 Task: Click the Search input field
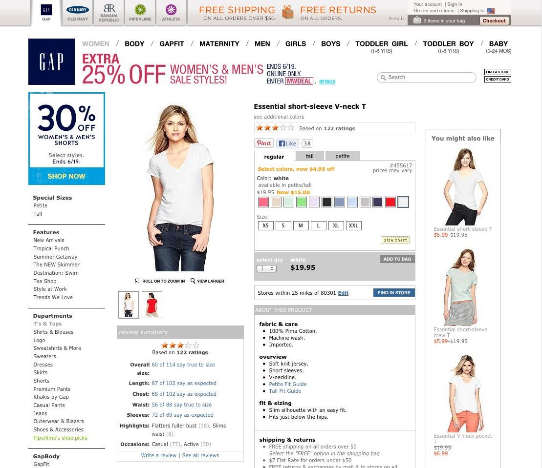click(x=427, y=77)
